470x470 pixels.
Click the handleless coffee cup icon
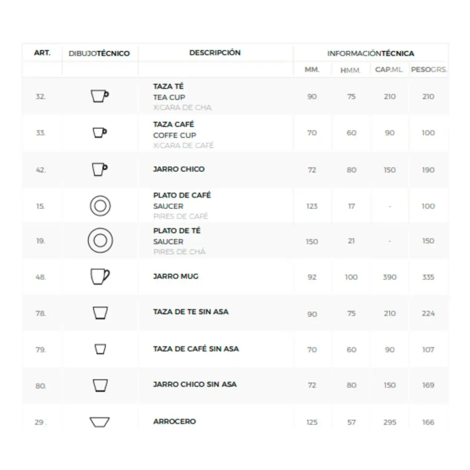point(100,349)
